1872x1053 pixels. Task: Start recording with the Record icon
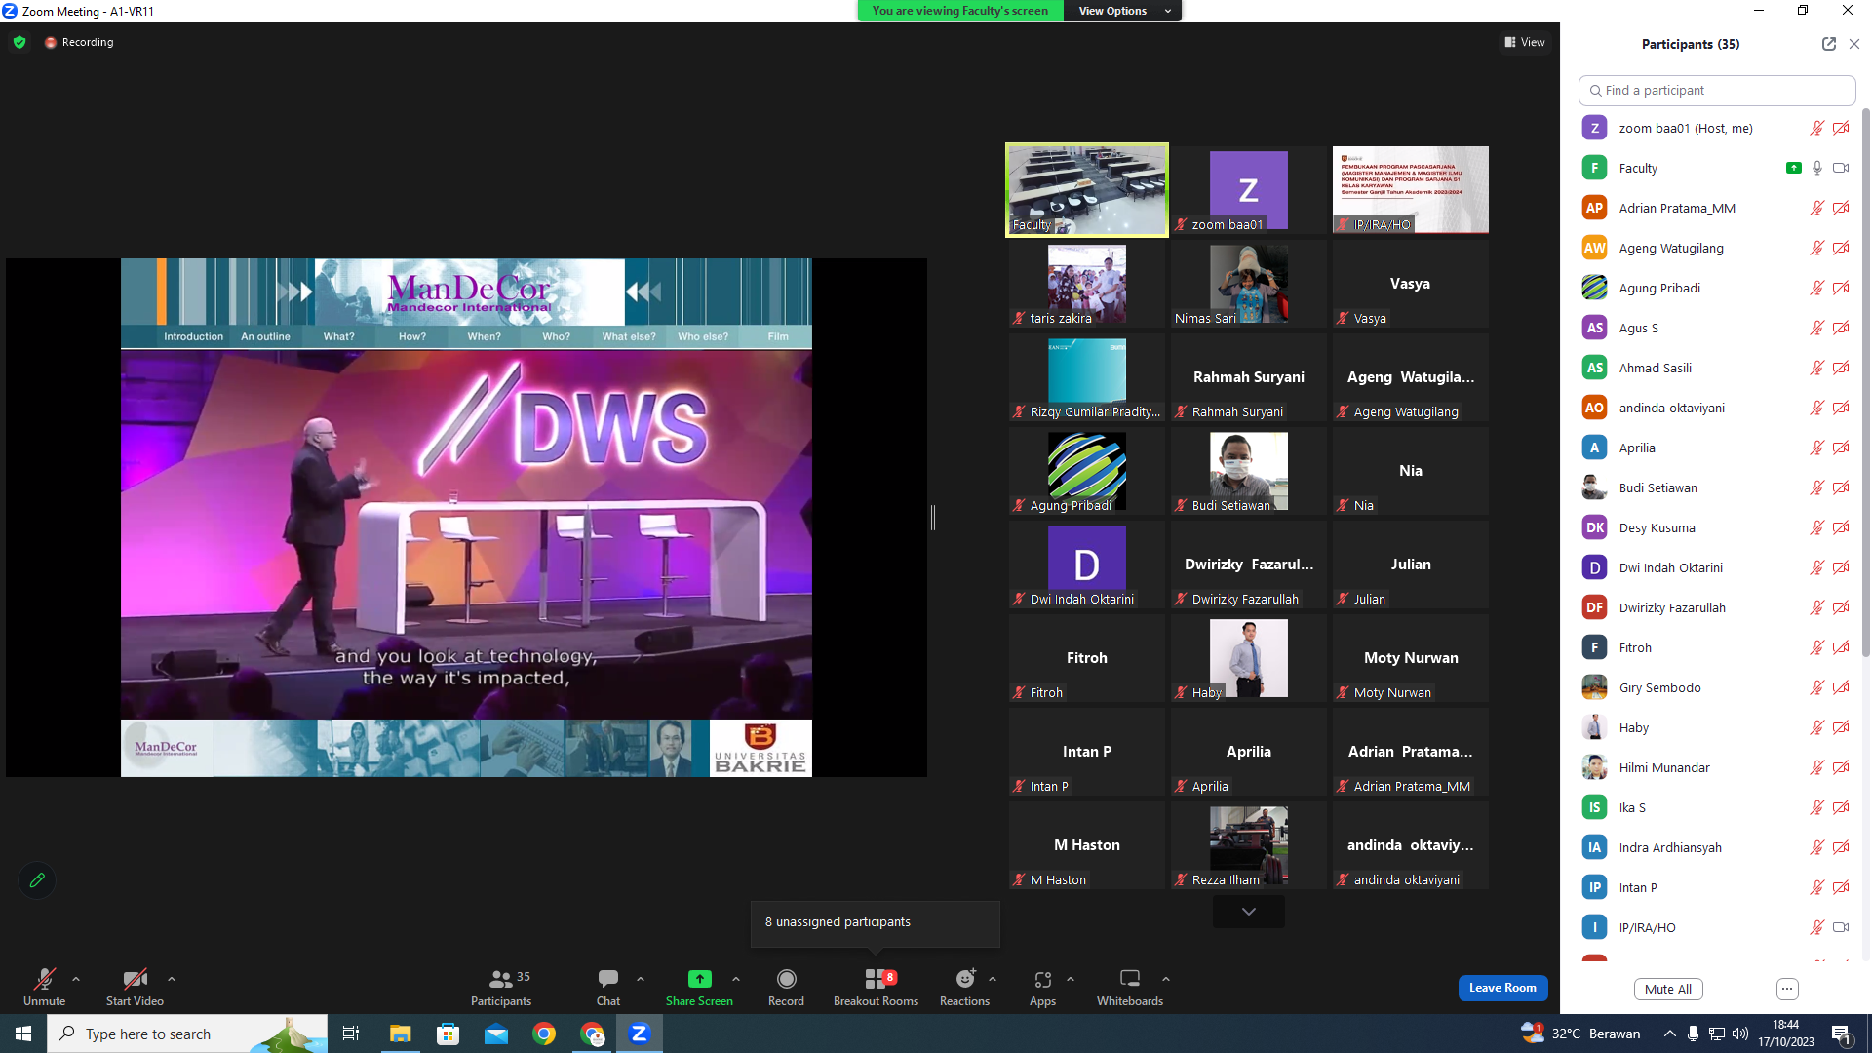[786, 978]
